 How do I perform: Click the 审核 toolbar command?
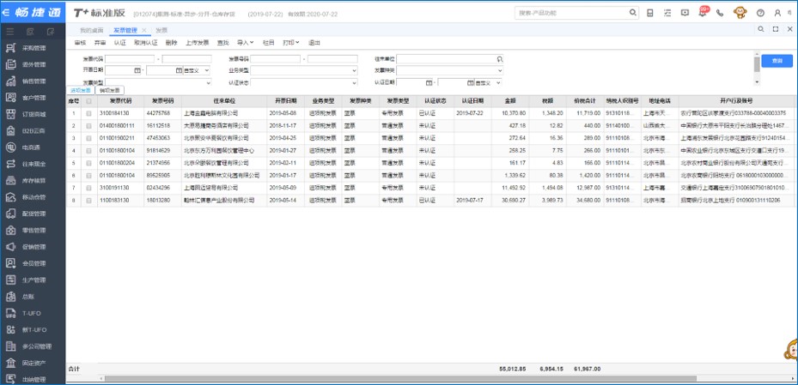[x=80, y=43]
